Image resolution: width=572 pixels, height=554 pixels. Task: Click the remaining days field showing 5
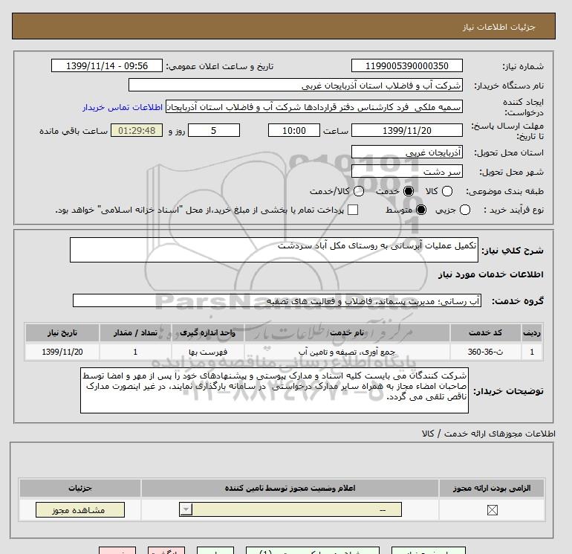(x=214, y=130)
